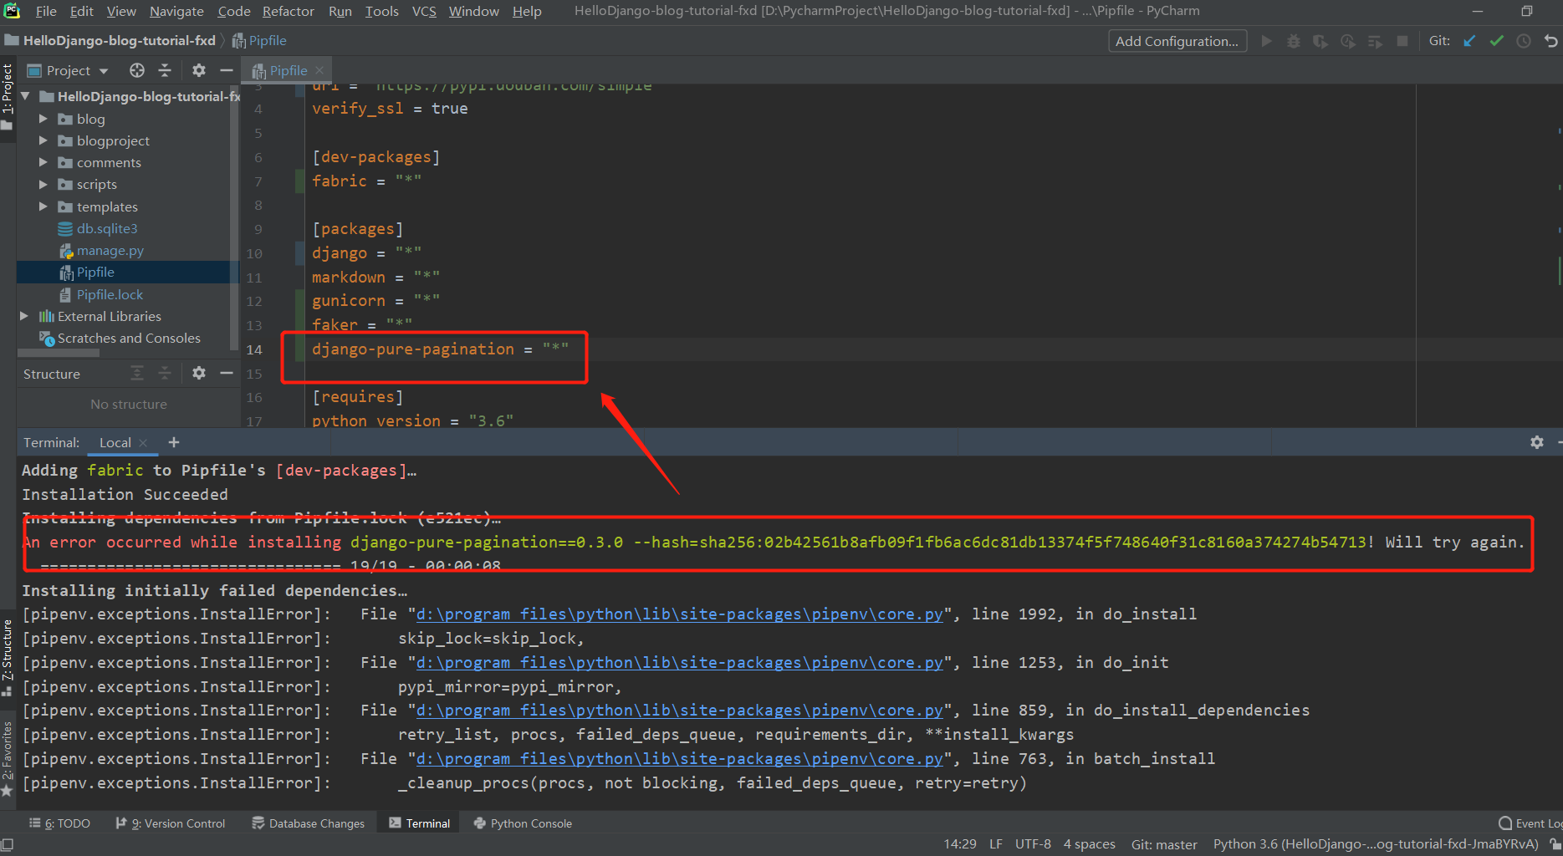Open Z: Structure side tool window tab
Screen dimensions: 1563x856
coord(8,658)
